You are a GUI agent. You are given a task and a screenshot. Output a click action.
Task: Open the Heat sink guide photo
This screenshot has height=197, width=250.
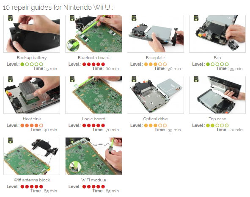pyautogui.click(x=32, y=95)
